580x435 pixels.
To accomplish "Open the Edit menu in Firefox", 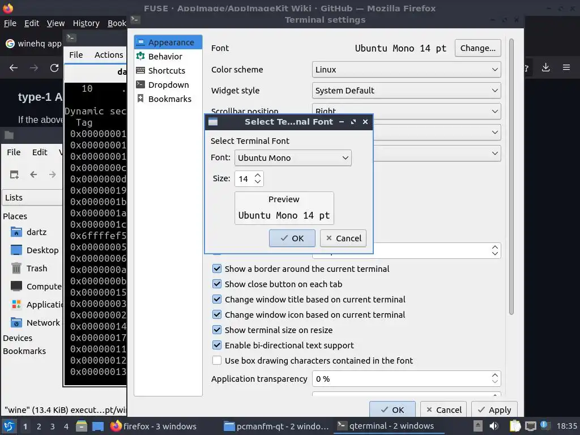I will tap(32, 23).
